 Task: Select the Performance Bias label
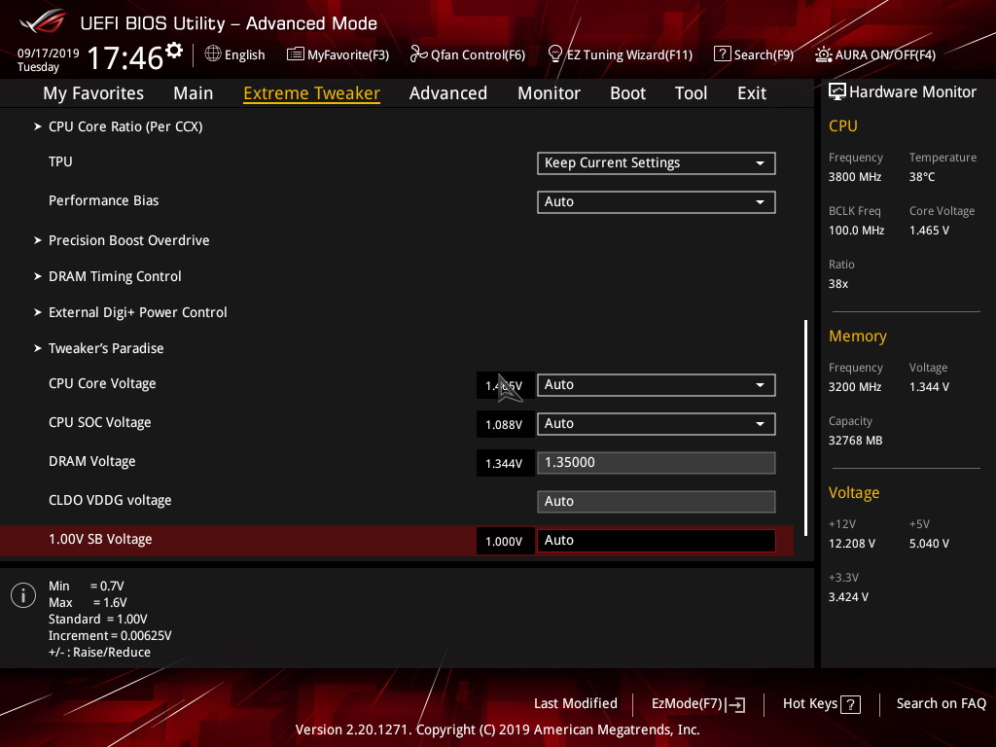[103, 200]
